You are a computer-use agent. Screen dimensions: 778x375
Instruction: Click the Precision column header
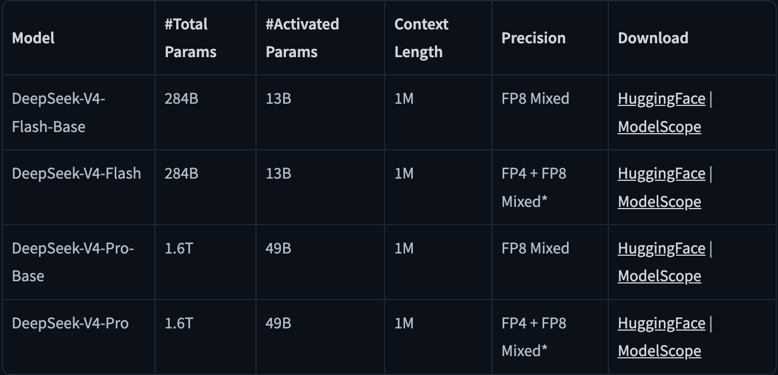point(534,38)
